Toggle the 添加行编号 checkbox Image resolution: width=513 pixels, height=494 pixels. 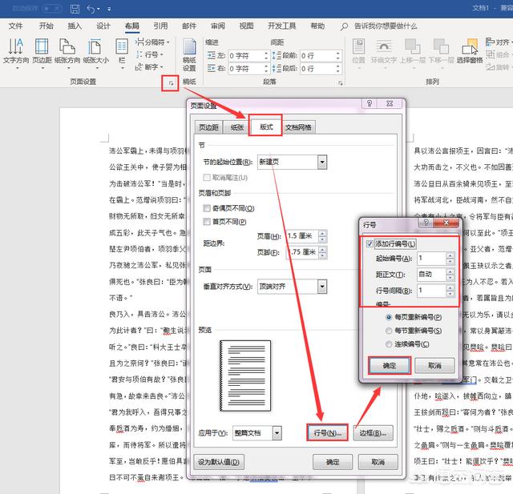[x=370, y=243]
